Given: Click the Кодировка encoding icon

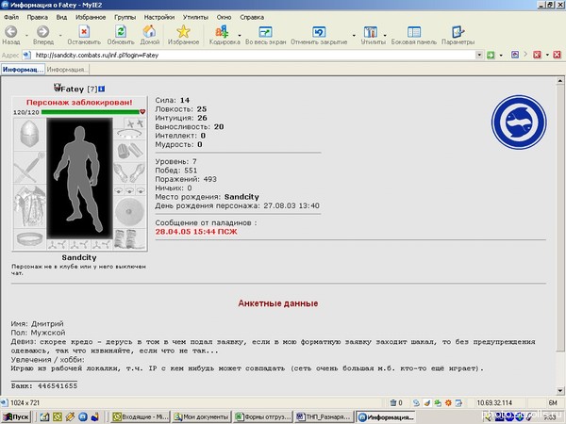Looking at the screenshot, I should tap(222, 32).
